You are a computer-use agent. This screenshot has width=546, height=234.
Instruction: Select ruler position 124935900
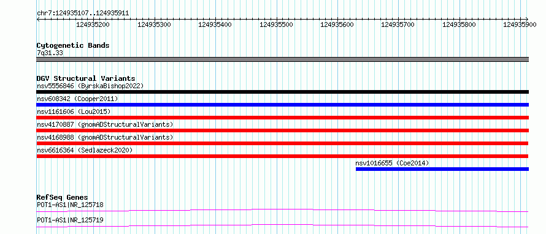point(520,25)
